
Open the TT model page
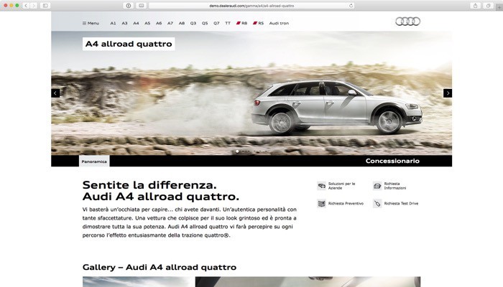(228, 23)
